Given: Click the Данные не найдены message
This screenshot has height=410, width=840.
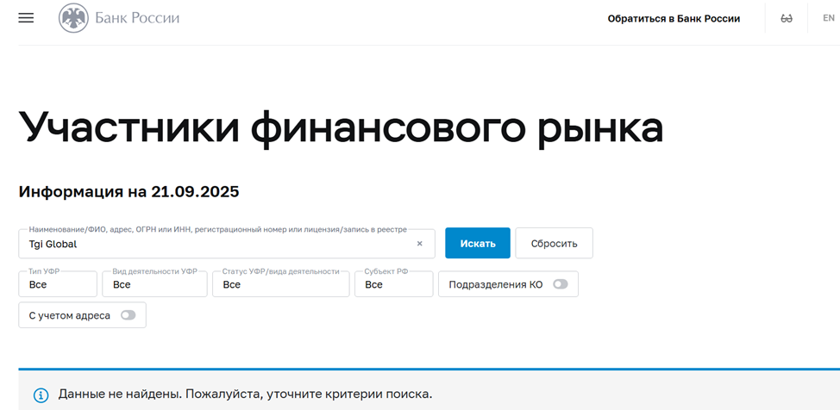Looking at the screenshot, I should click(x=245, y=395).
